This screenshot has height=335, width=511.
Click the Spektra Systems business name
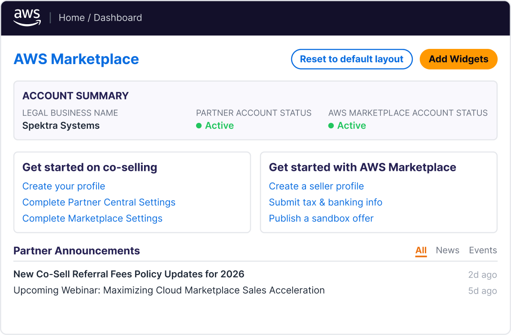[61, 126]
